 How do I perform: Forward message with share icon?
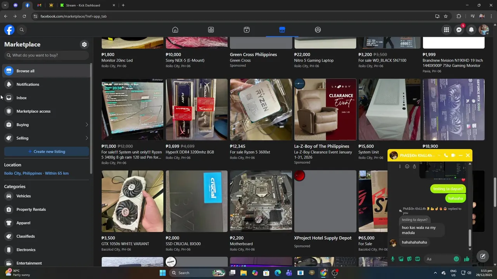coord(414,167)
